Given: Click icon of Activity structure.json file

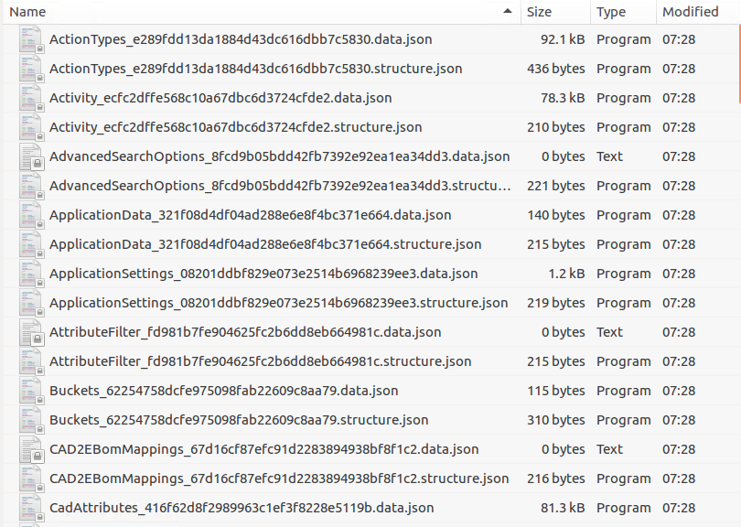Looking at the screenshot, I should point(30,127).
